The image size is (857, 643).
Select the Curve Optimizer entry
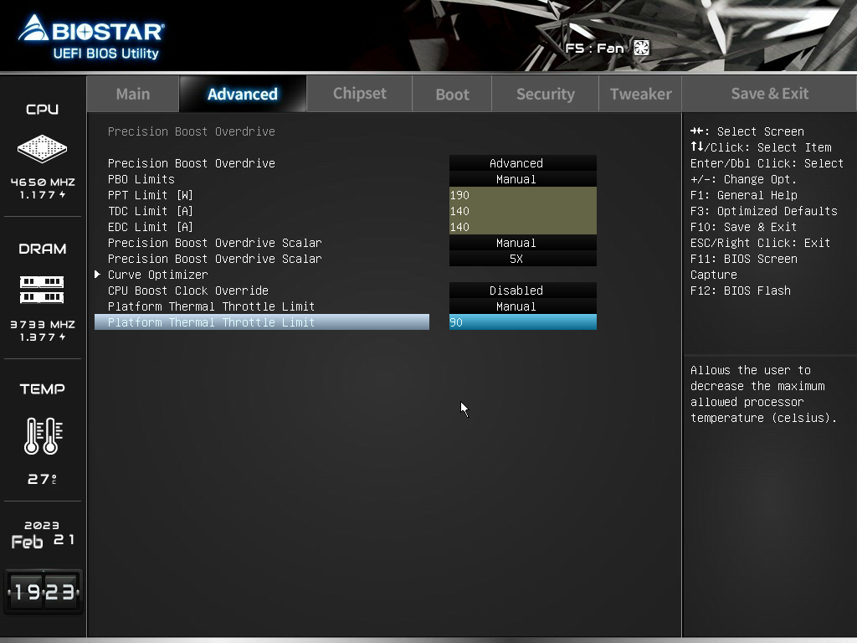[x=158, y=275]
